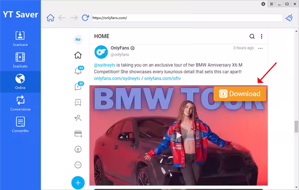
Task: Open the HOME header vertical dots menu
Action: pos(262,36)
